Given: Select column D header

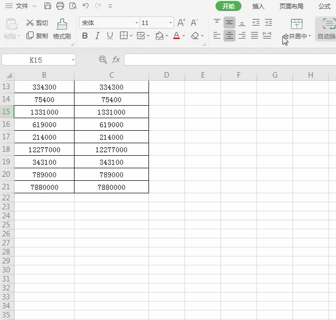Looking at the screenshot, I should coord(166,75).
